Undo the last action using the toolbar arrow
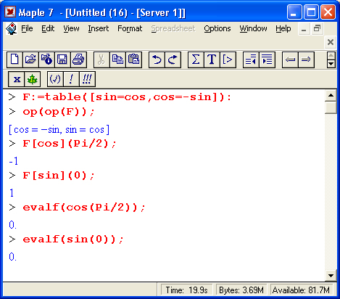This screenshot has height=299, width=340. pyautogui.click(x=157, y=60)
